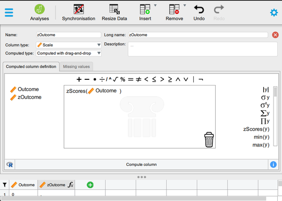
Task: Click the zScores( text in the formula
Action: point(77,91)
